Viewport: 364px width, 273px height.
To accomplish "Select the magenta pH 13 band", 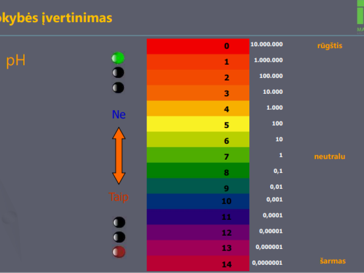I will [x=198, y=248].
